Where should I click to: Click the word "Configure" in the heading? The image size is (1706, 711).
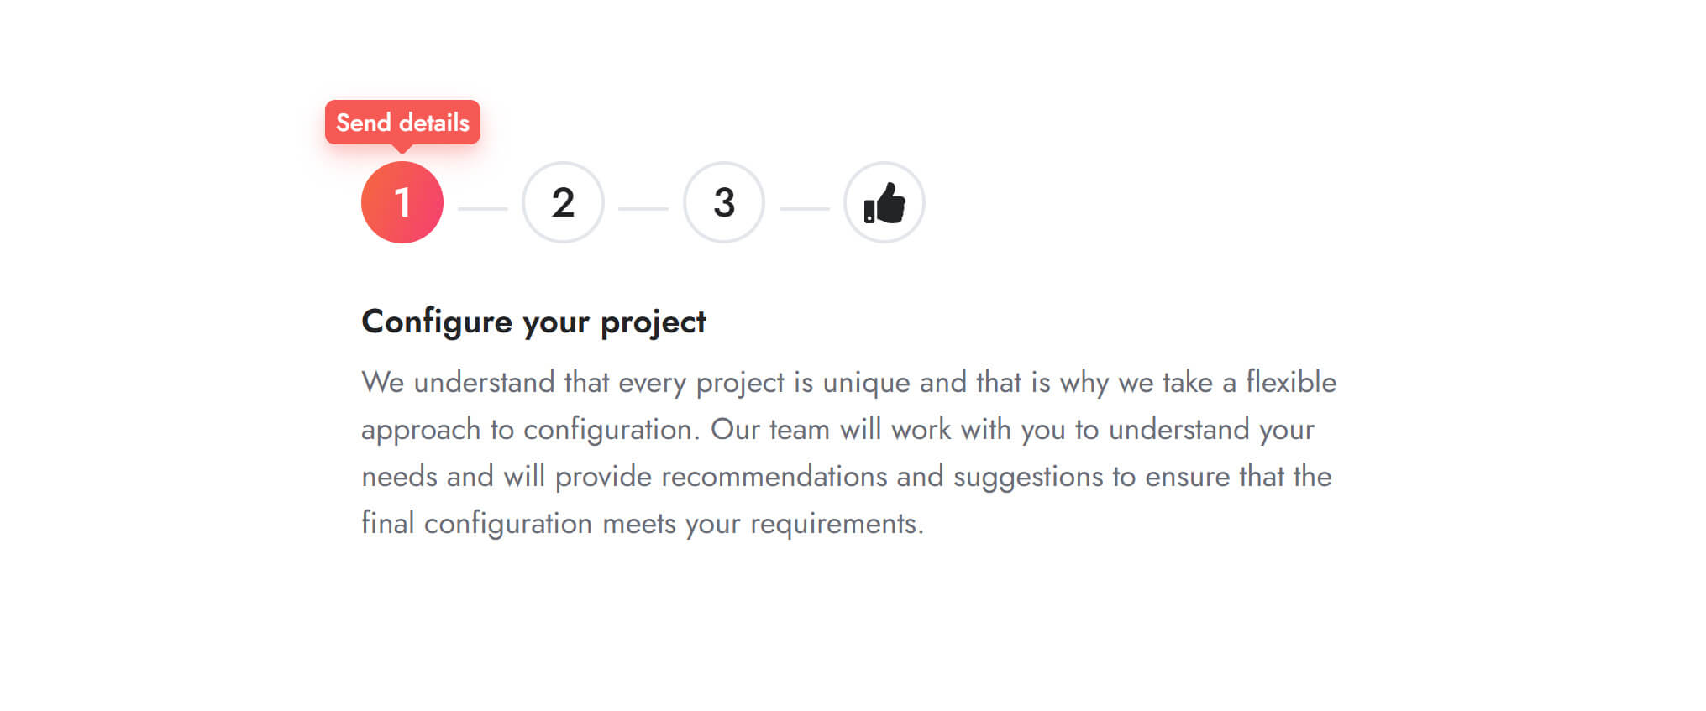[x=437, y=322]
